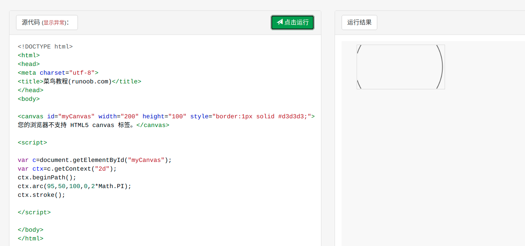Click the ctx.stroke(); line
This screenshot has height=246, width=525.
click(x=42, y=195)
